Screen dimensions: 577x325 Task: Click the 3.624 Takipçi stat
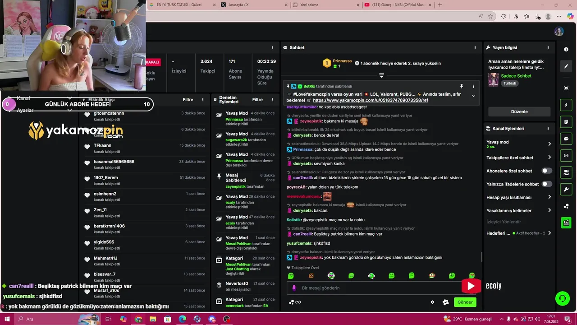[x=207, y=66]
